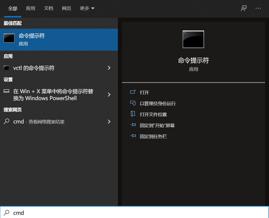Click the Command Prompt icon in Best match

[x=9, y=38]
